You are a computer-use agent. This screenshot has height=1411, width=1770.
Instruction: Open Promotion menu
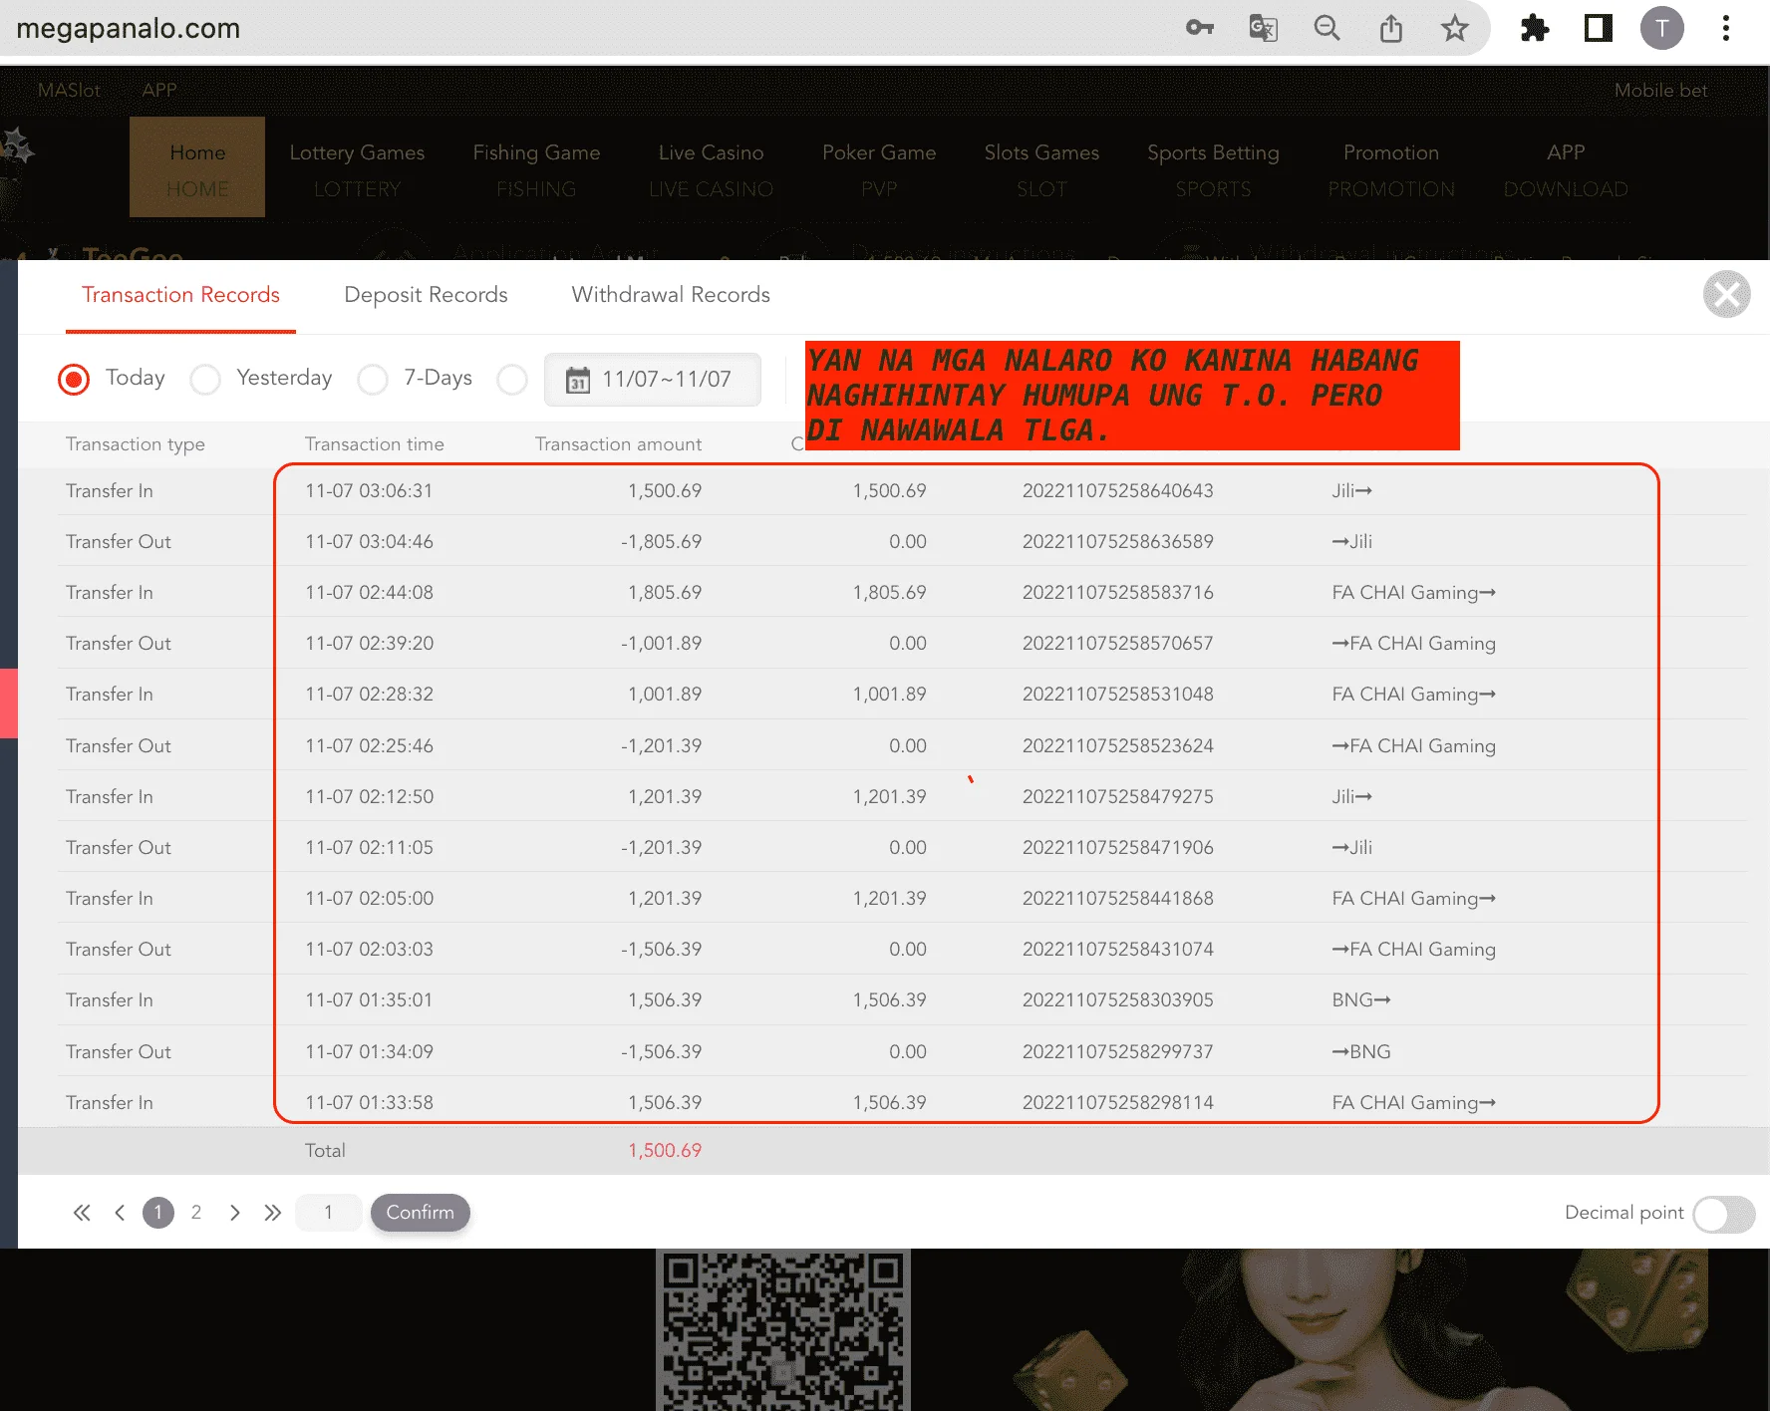(x=1391, y=167)
